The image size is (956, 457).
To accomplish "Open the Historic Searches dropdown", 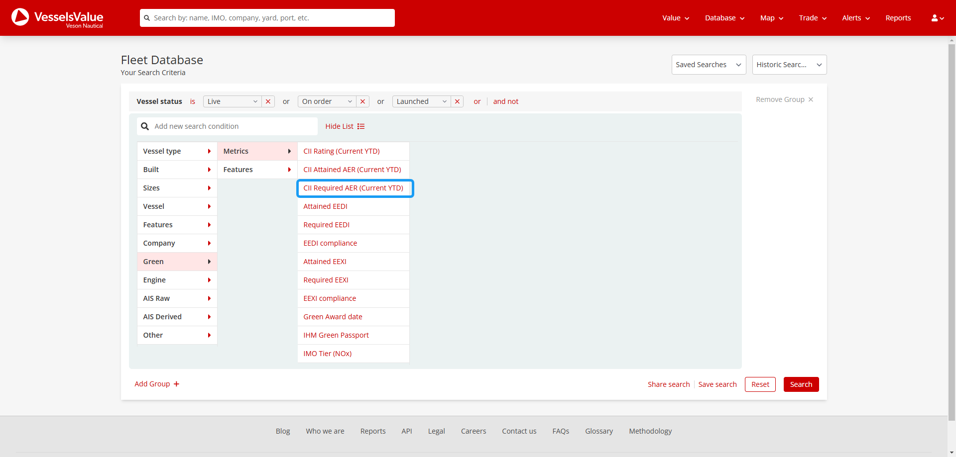I will [x=789, y=65].
